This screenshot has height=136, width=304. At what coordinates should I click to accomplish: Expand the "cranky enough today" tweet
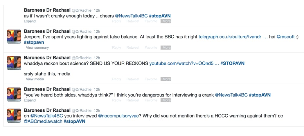click(x=30, y=21)
